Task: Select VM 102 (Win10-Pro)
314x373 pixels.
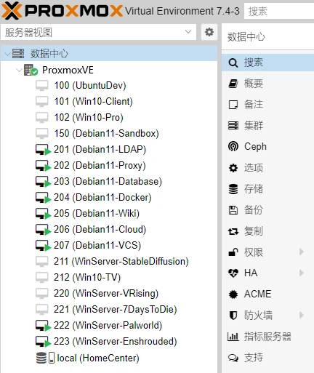Action: 89,118
